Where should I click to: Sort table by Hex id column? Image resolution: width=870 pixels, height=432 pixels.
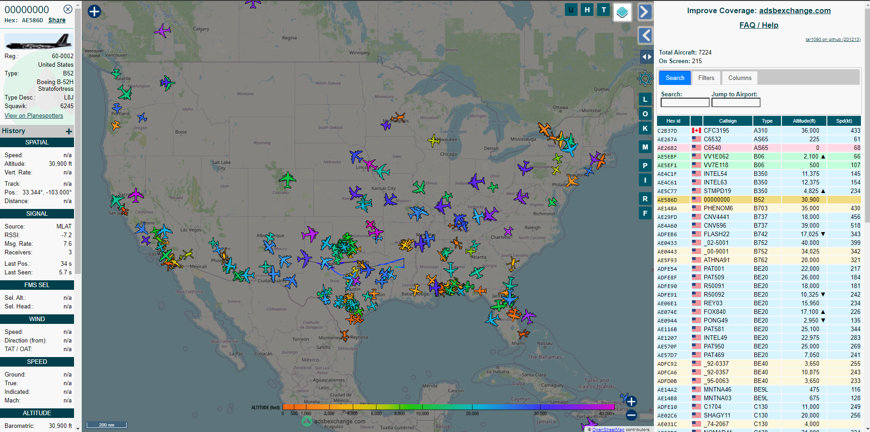click(673, 121)
